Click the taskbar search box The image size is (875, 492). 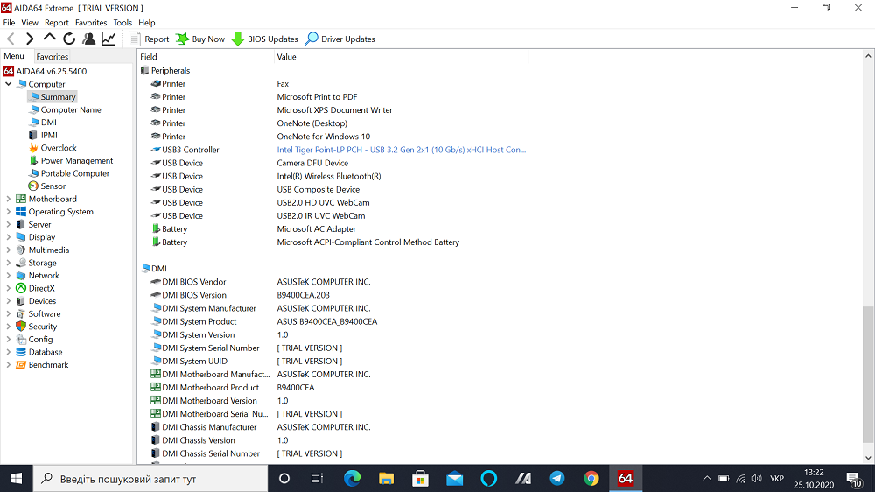[x=150, y=479]
